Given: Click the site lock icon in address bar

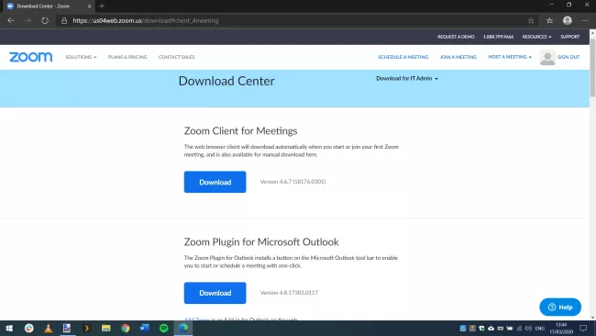Looking at the screenshot, I should pyautogui.click(x=64, y=20).
